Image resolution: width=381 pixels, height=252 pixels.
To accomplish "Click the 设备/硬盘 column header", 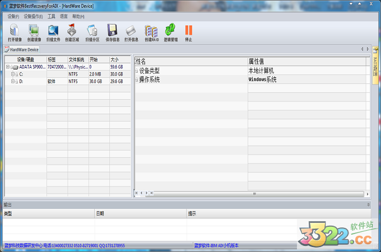I will (26, 59).
